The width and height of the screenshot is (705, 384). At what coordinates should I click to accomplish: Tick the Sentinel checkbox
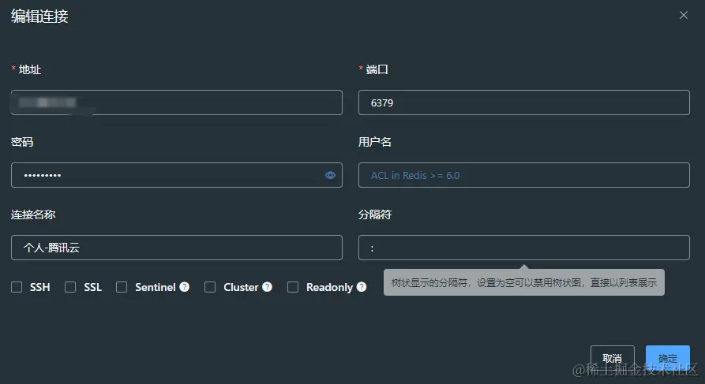pyautogui.click(x=122, y=287)
